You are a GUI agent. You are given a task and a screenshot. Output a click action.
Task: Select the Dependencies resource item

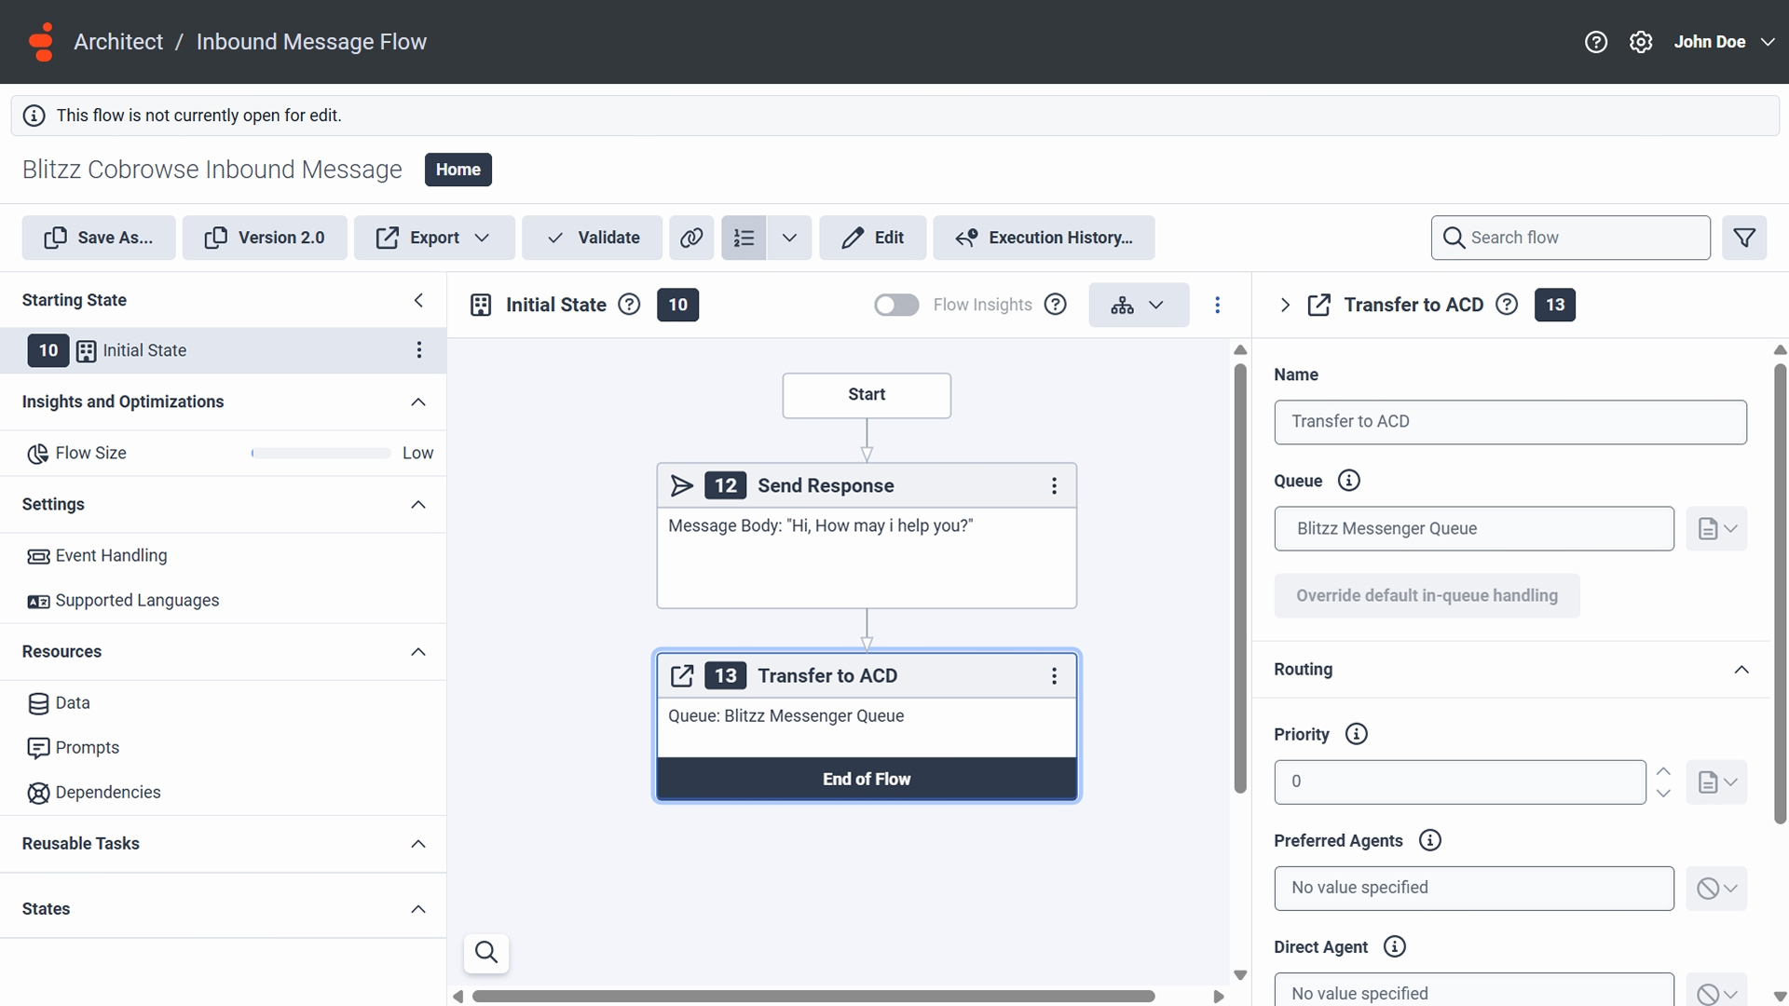pos(107,793)
